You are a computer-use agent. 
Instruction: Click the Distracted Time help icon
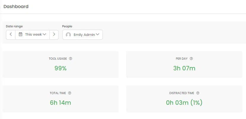click(198, 93)
